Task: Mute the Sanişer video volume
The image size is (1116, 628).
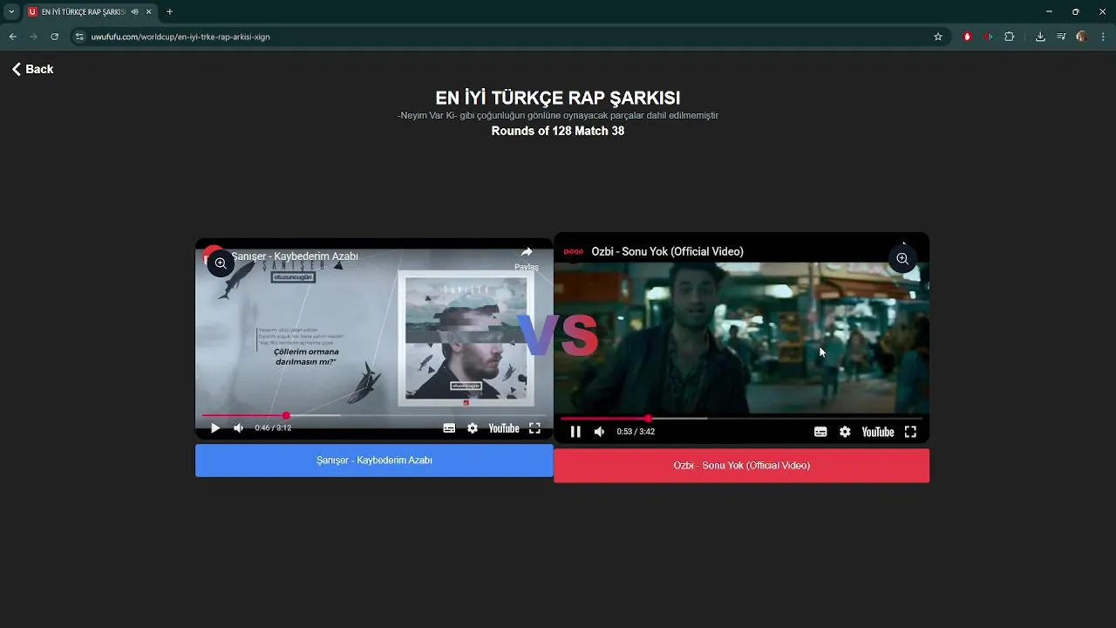Action: pos(238,428)
